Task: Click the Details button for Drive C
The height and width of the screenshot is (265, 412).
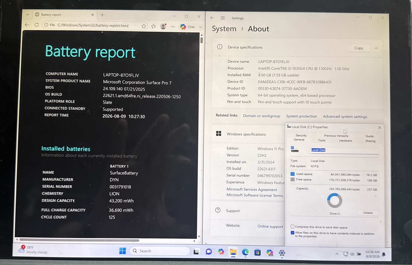Action: click(x=368, y=213)
